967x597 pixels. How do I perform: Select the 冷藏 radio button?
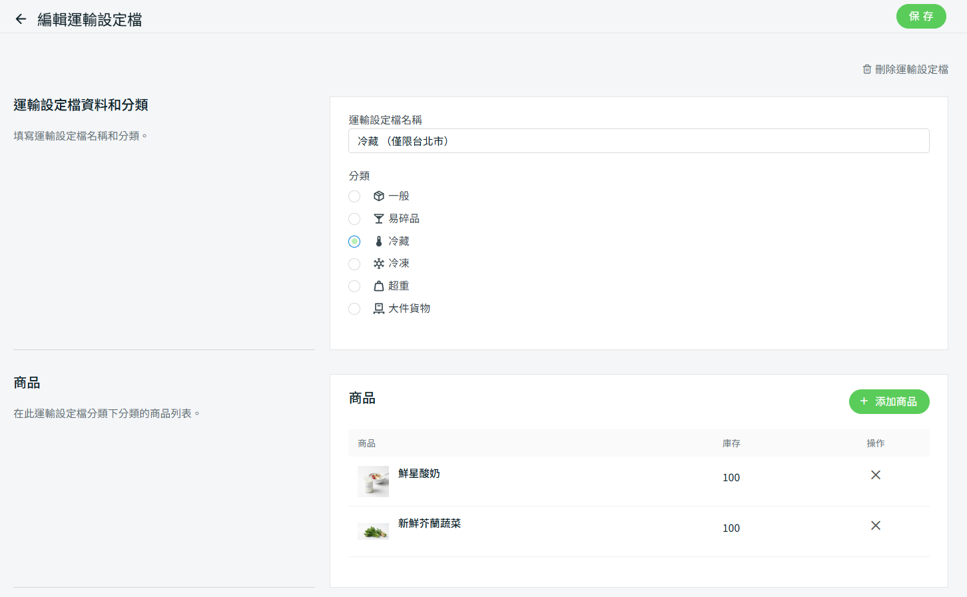point(354,242)
